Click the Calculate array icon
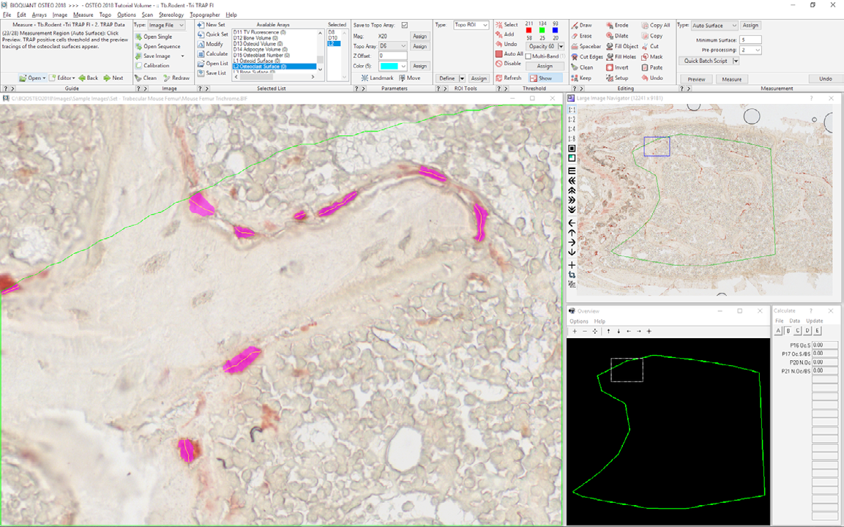Image resolution: width=844 pixels, height=527 pixels. coord(212,54)
